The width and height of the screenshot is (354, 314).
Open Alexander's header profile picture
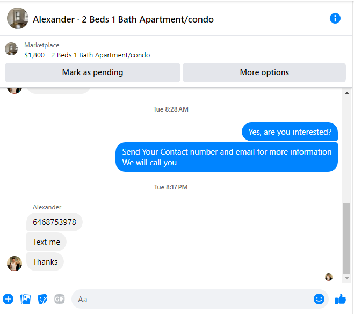(18, 18)
